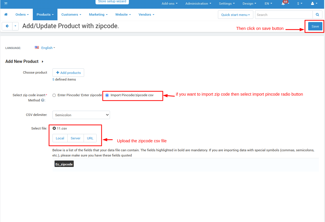The width and height of the screenshot is (325, 222).
Task: Choose Local file upload
Action: [x=60, y=138]
